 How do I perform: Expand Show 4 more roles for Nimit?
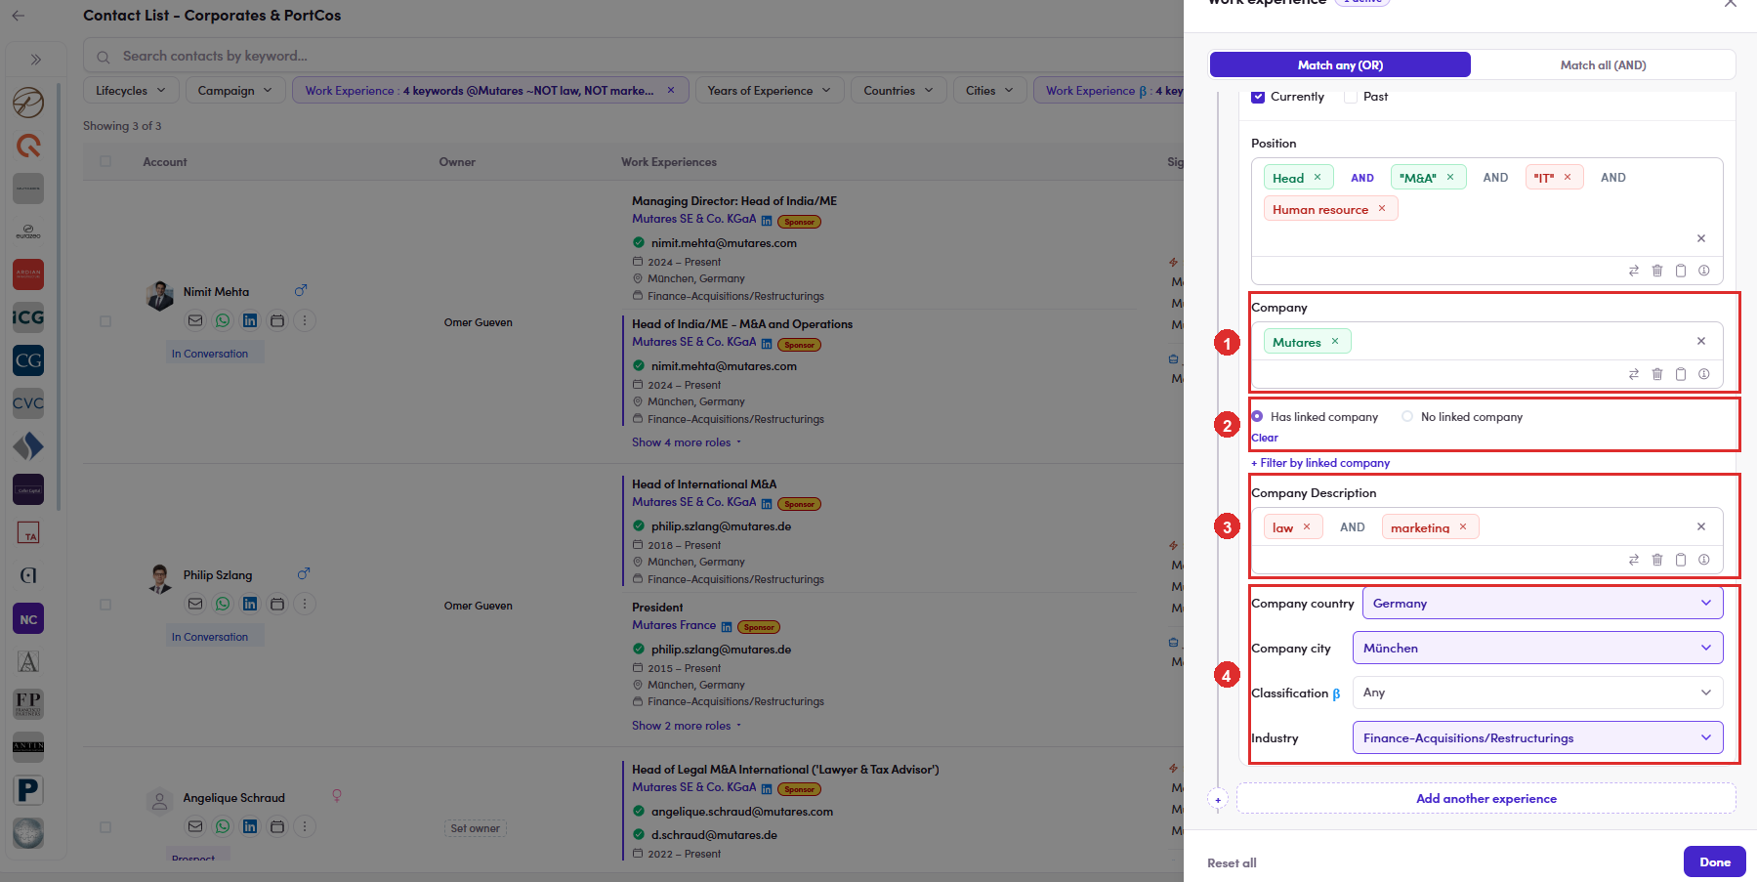pyautogui.click(x=687, y=442)
